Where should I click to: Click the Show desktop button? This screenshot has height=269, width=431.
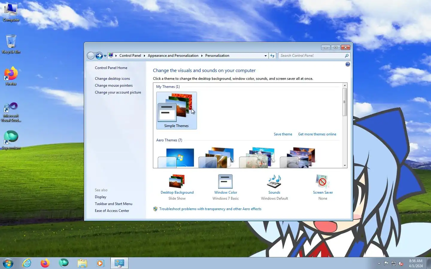(429, 263)
